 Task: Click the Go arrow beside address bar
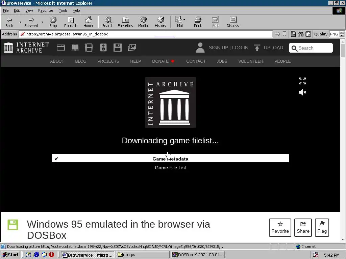(x=277, y=34)
